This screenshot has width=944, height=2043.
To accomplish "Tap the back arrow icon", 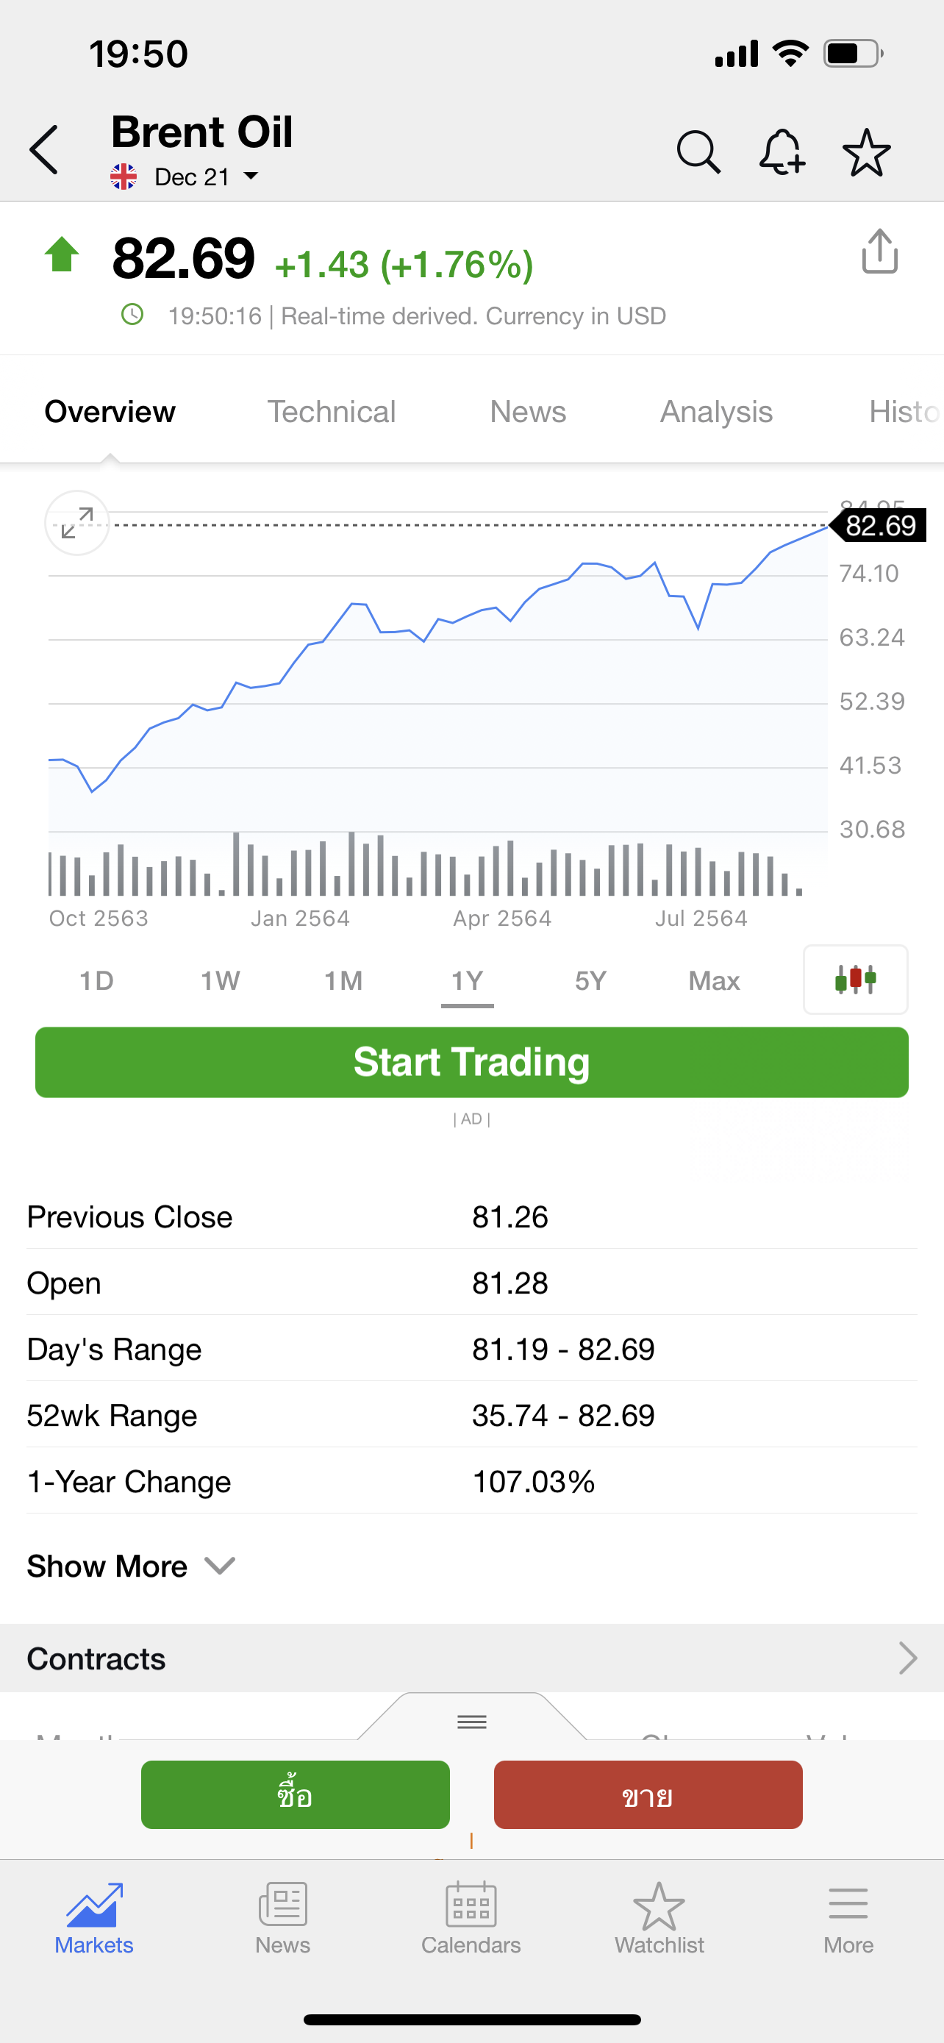I will [44, 150].
